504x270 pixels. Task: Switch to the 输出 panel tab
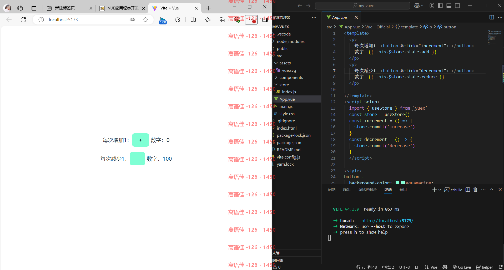[x=347, y=190]
